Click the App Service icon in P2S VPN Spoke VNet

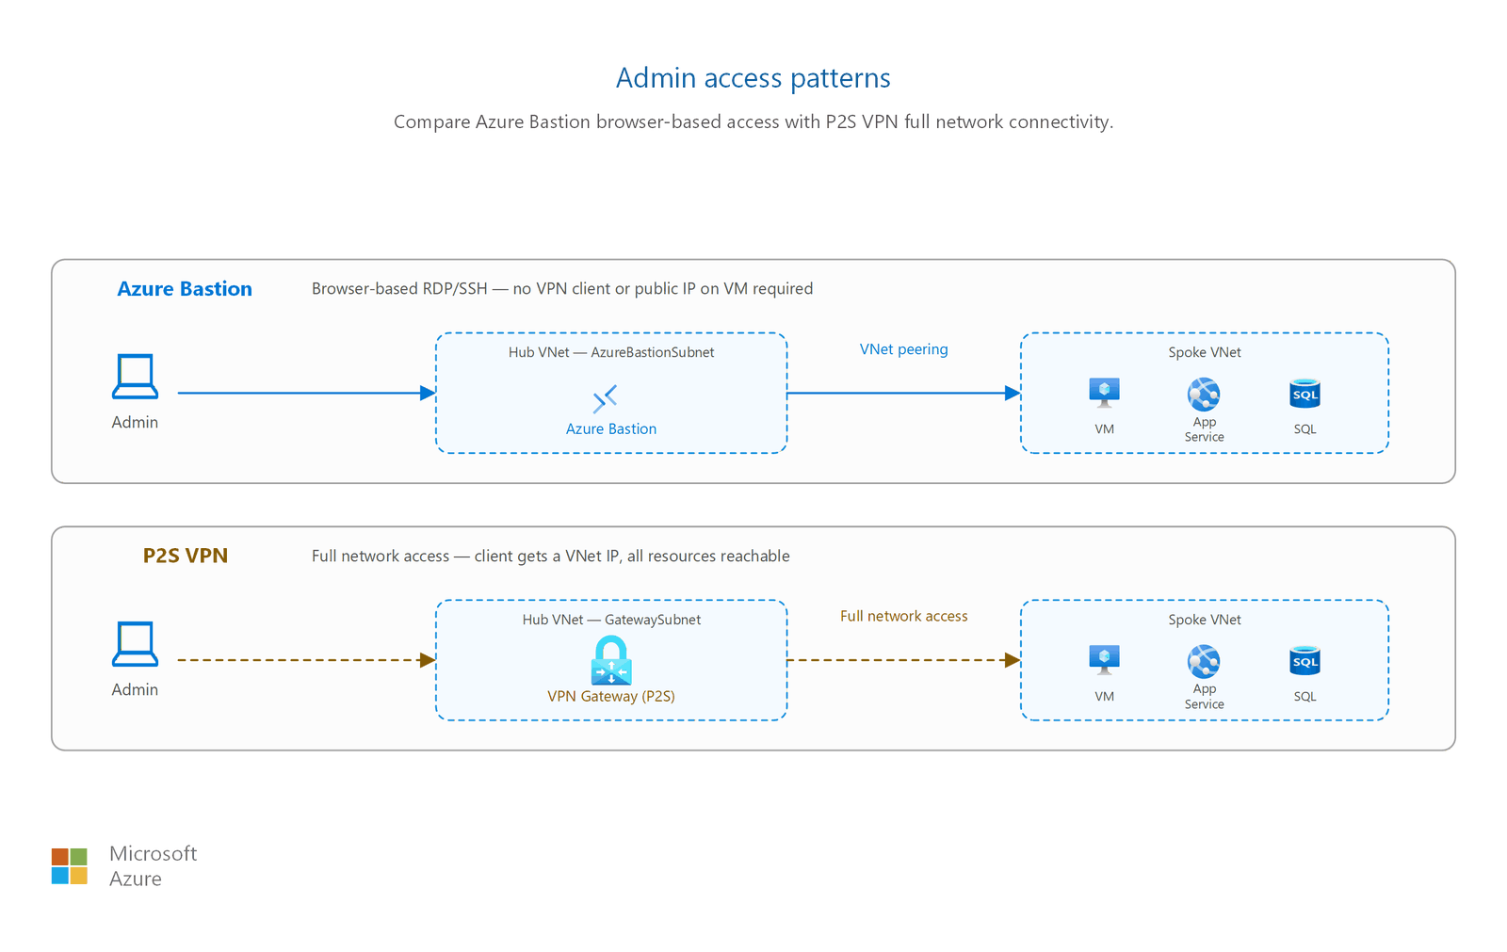pyautogui.click(x=1204, y=661)
